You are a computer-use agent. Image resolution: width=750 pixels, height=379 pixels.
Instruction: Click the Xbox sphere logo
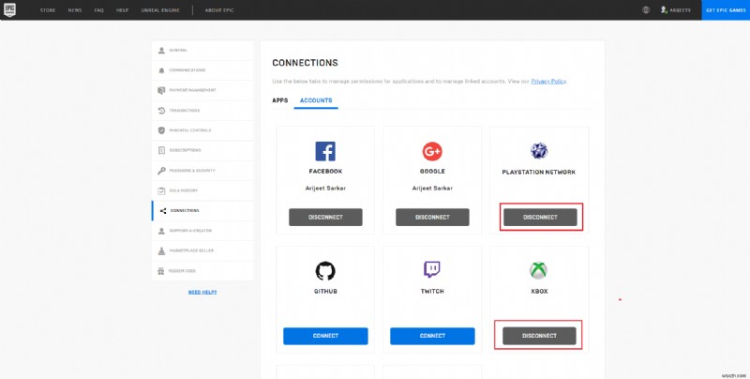click(538, 270)
